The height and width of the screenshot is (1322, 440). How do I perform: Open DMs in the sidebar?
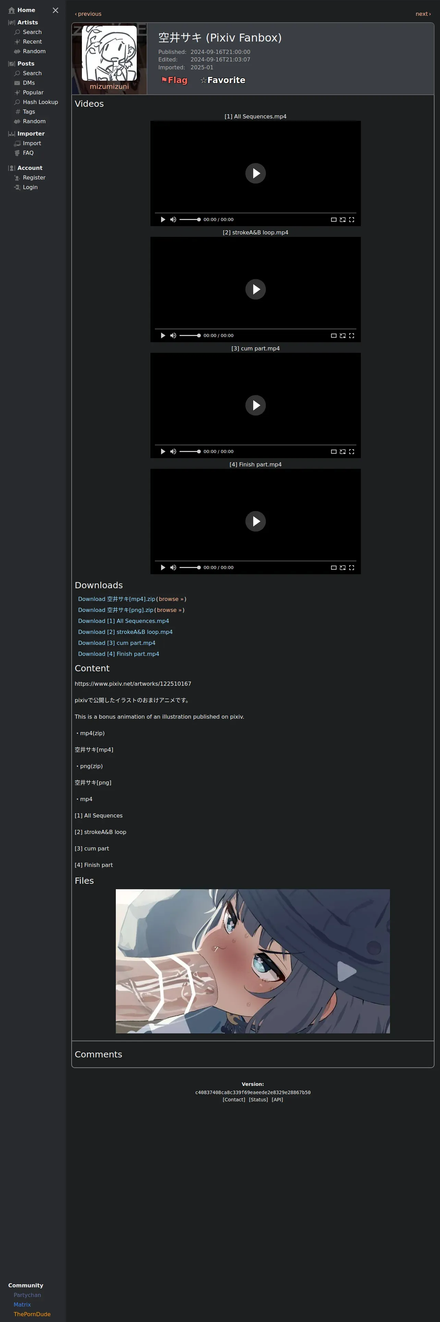pos(24,83)
